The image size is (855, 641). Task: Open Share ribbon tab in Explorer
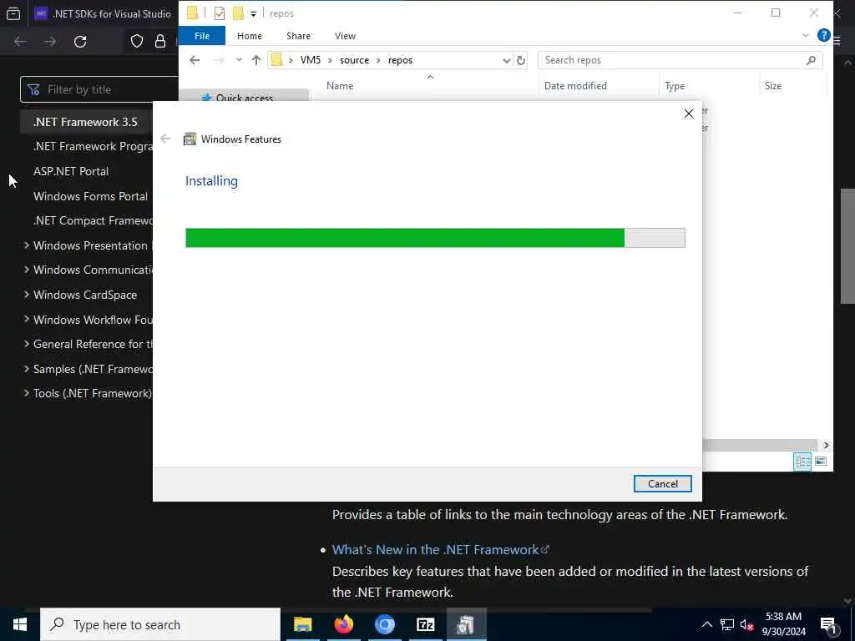pyautogui.click(x=298, y=36)
